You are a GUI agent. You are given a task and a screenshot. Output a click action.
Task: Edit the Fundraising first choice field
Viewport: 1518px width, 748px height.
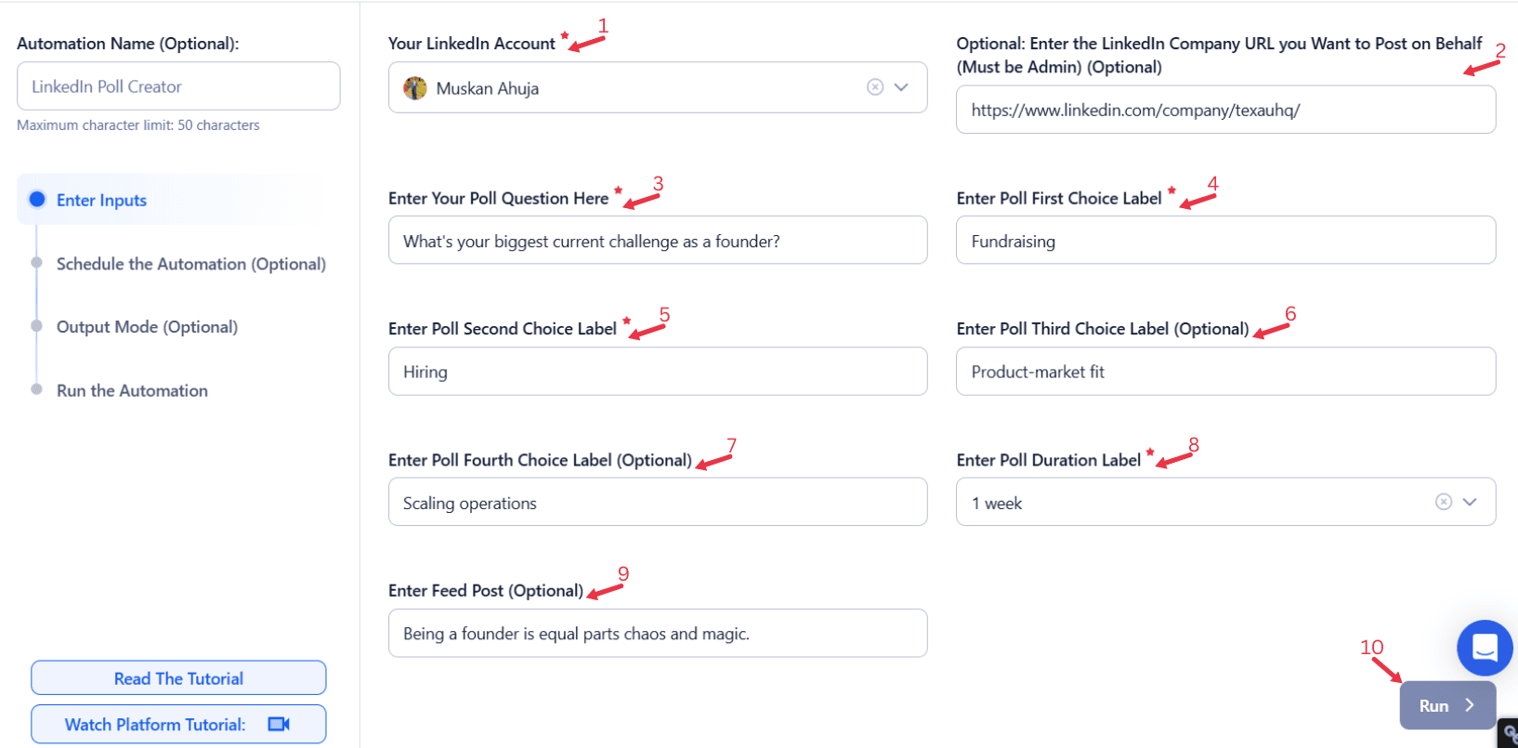(1225, 241)
